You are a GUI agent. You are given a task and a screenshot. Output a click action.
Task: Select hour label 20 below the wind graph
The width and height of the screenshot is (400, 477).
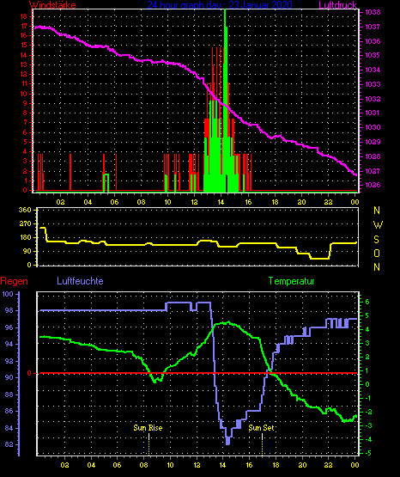coord(301,202)
